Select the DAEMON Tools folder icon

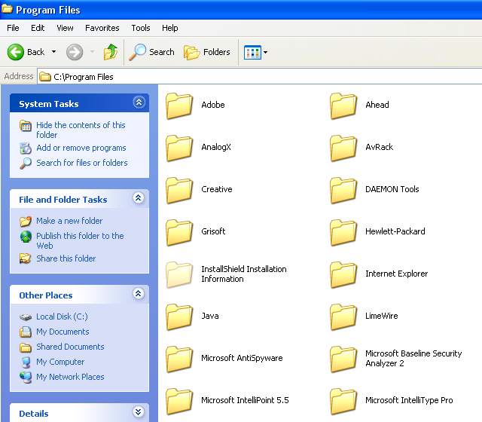click(x=344, y=190)
